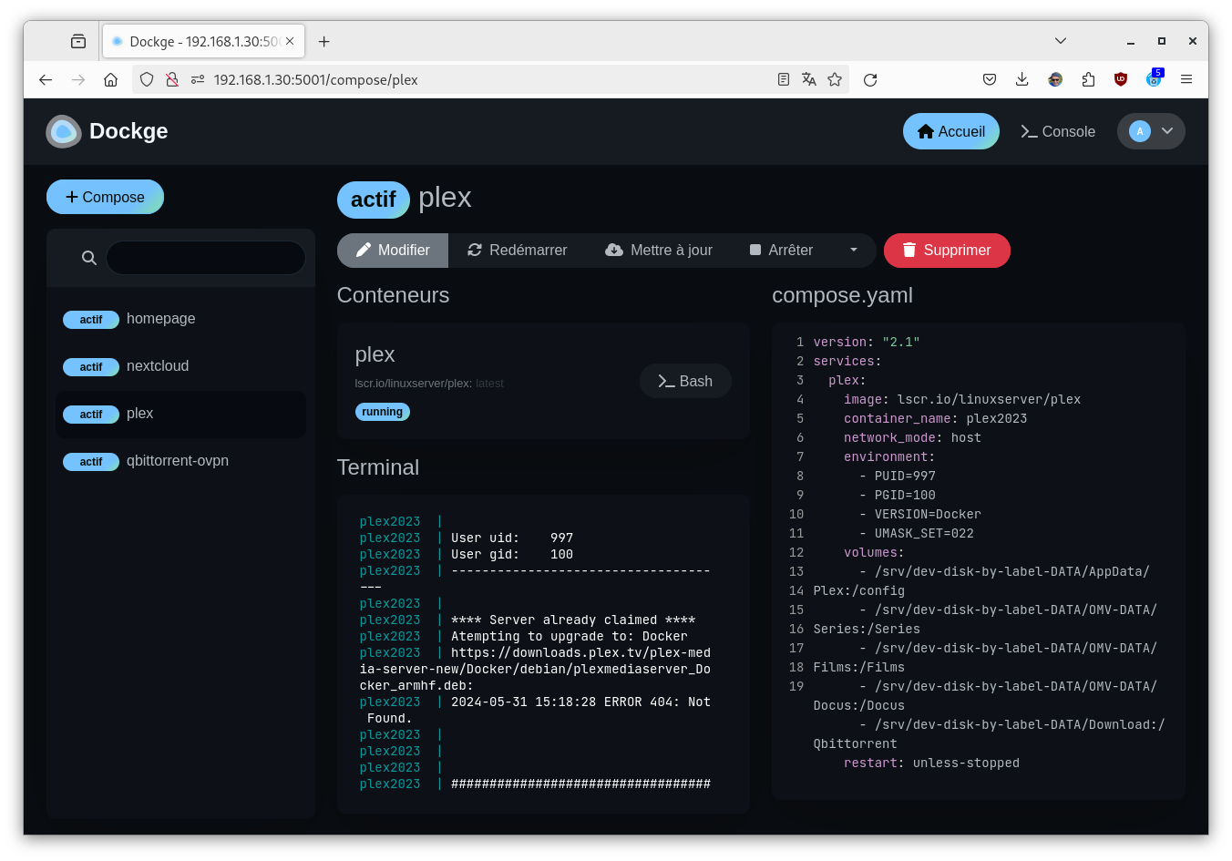Click the actif badge beside plex title
This screenshot has width=1232, height=861.
tap(374, 200)
